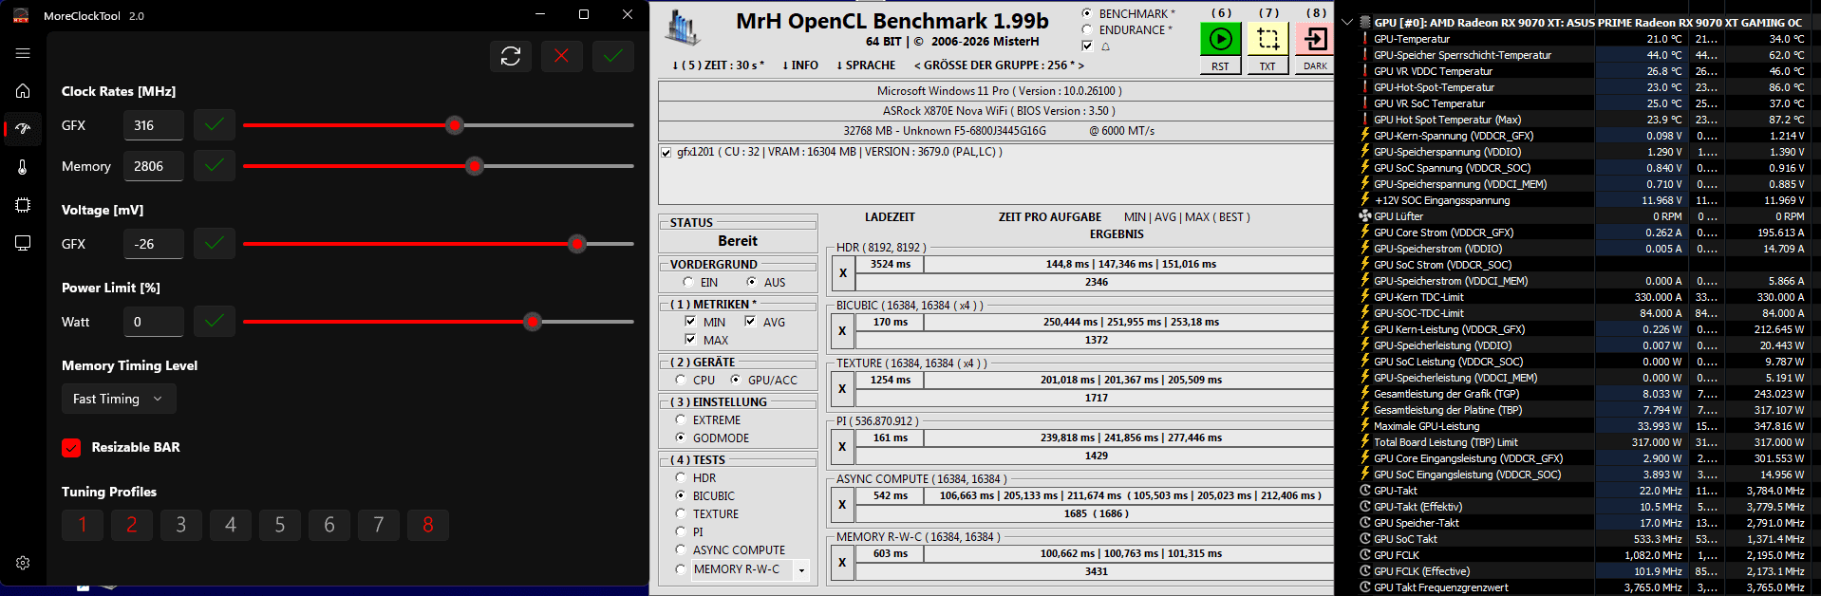Screen dimensions: 1821x596
Task: Open the MEMORY R-W-C dropdown arrow
Action: [802, 570]
